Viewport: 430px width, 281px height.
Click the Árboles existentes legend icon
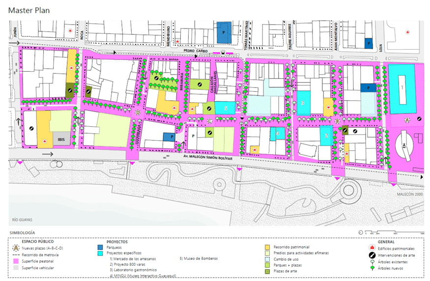[373, 261]
